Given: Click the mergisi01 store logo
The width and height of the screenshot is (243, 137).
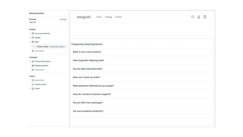Looking at the screenshot, I should [x=84, y=17].
